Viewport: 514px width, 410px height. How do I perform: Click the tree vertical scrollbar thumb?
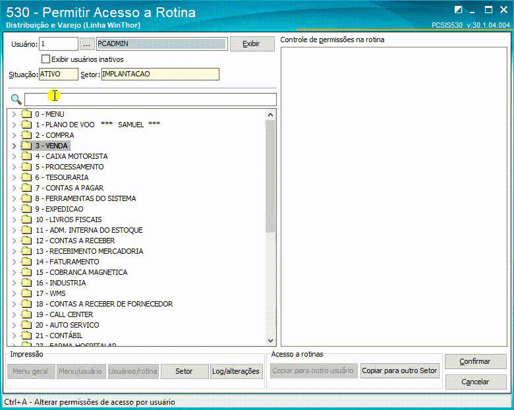coord(270,177)
